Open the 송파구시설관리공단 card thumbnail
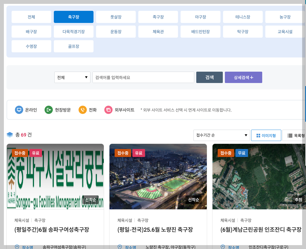 tap(55, 177)
